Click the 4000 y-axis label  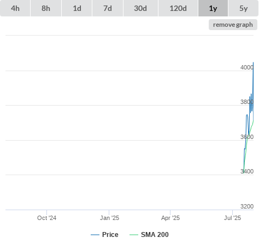247,67
